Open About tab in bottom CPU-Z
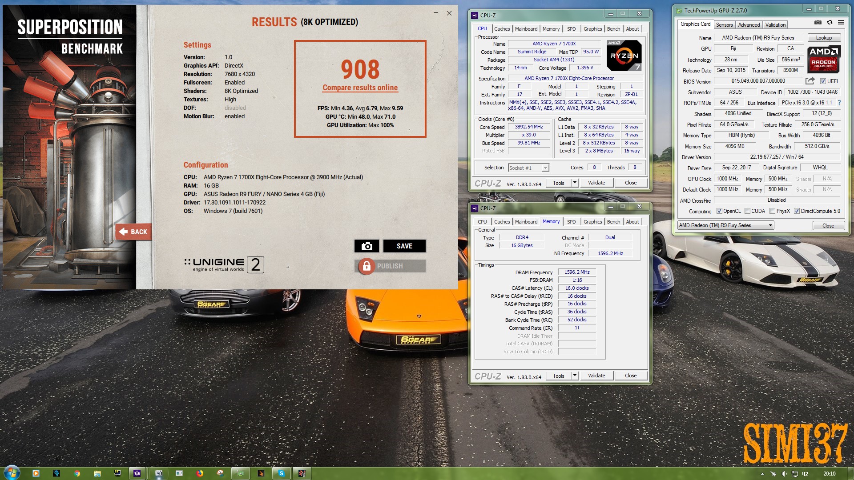Image resolution: width=854 pixels, height=480 pixels. tap(632, 222)
